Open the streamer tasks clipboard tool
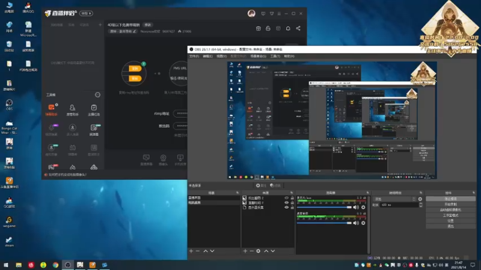The height and width of the screenshot is (270, 481). (94, 110)
